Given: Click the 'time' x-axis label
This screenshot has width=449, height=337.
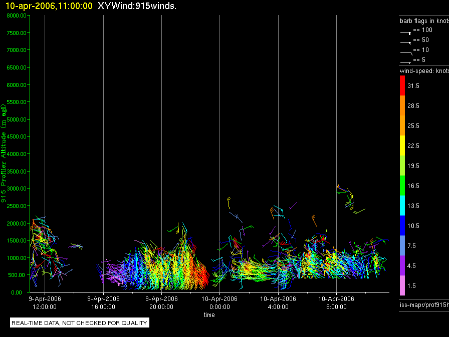Looking at the screenshot, I should [x=209, y=314].
